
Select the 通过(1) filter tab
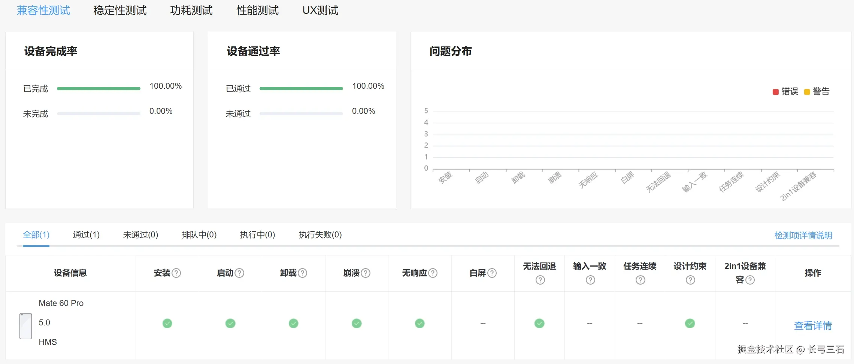86,234
